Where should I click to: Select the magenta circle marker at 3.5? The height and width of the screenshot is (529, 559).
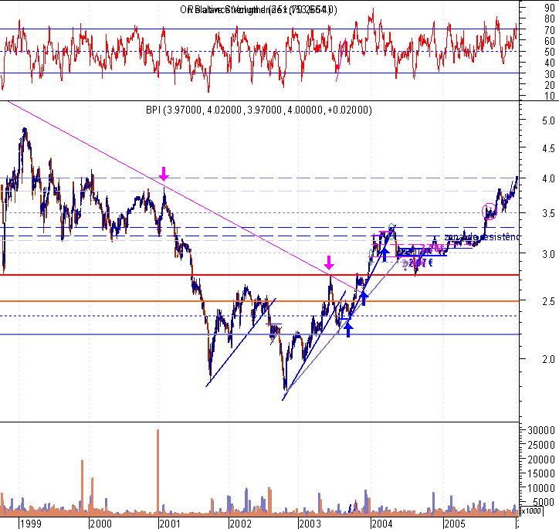click(x=490, y=212)
